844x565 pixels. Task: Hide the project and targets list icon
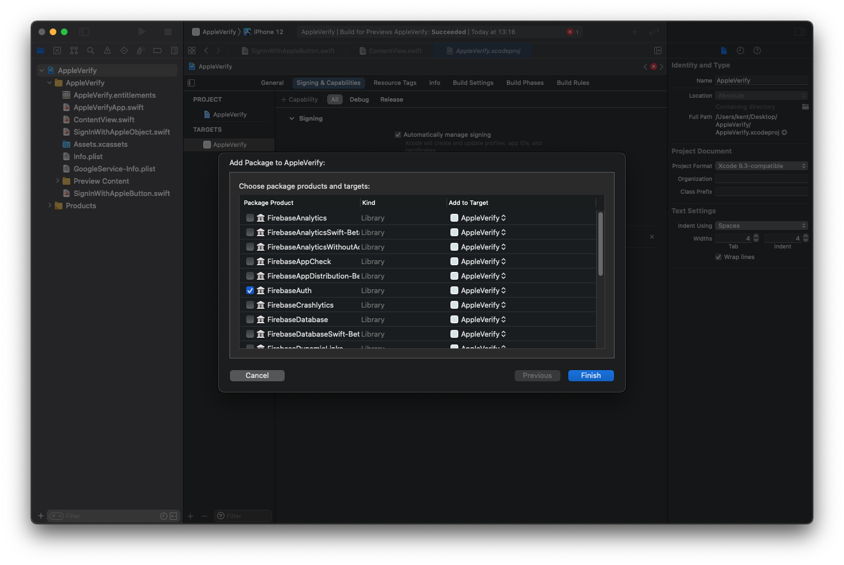(x=191, y=83)
